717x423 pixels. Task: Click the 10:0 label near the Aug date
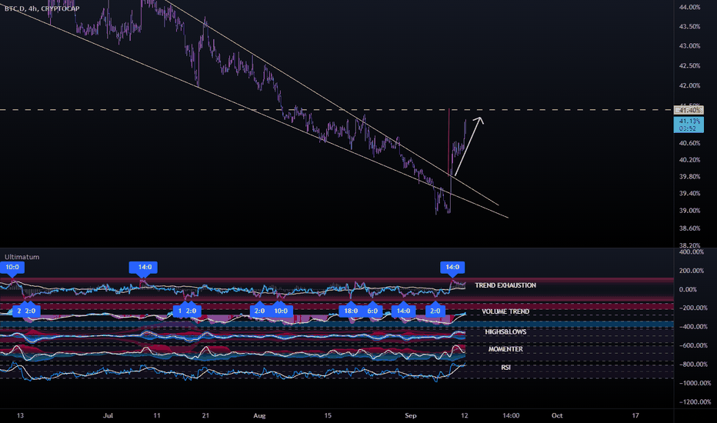(281, 311)
